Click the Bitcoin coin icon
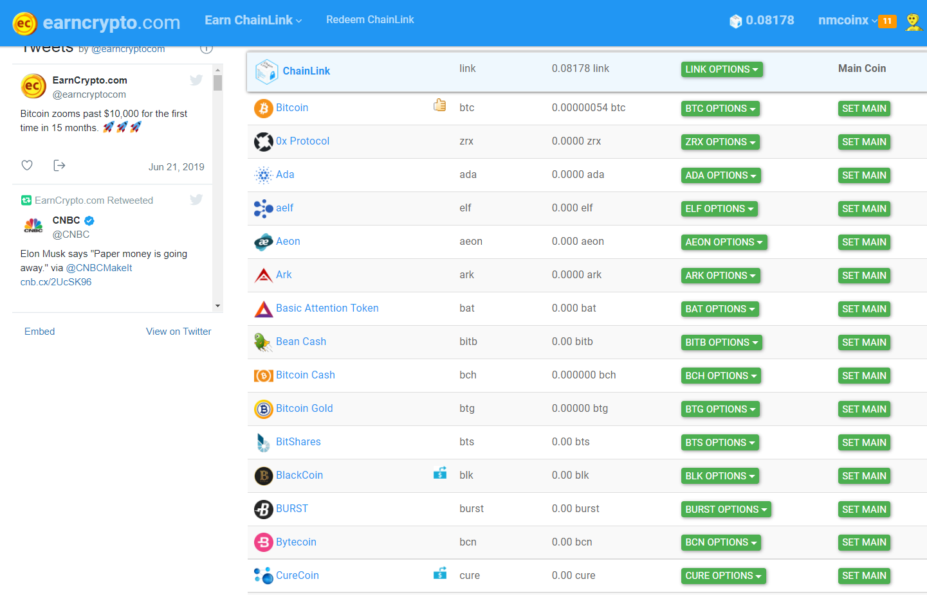Viewport: 927px width, 595px height. [x=263, y=109]
